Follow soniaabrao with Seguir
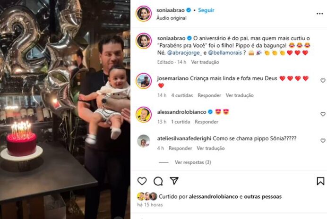This screenshot has height=219, width=327. point(206,10)
